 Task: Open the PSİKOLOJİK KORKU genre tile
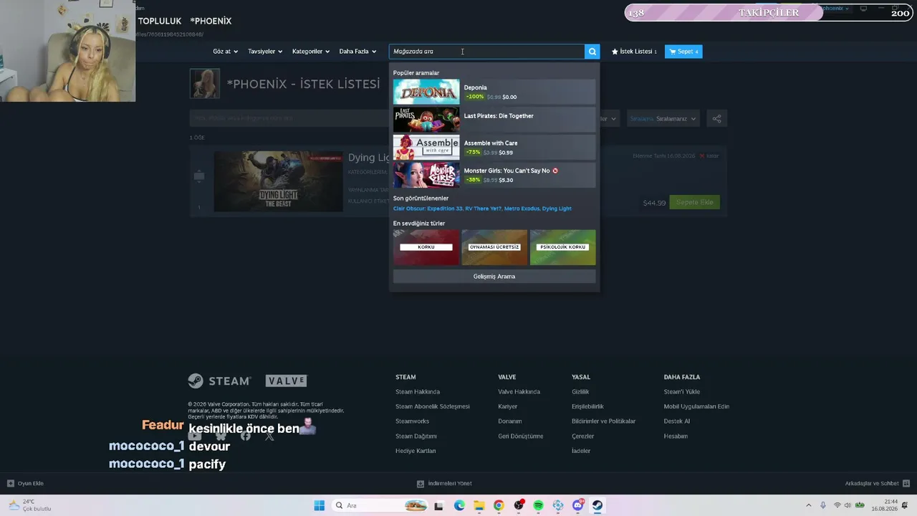coord(562,247)
